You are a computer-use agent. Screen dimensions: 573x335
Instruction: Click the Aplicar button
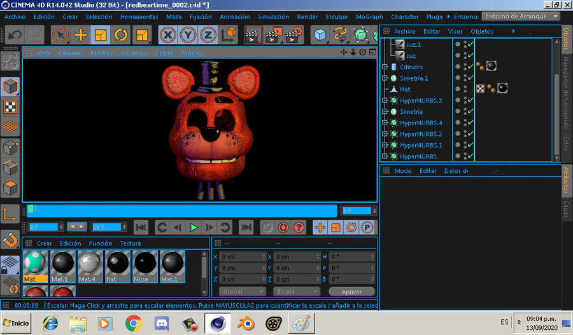[351, 292]
